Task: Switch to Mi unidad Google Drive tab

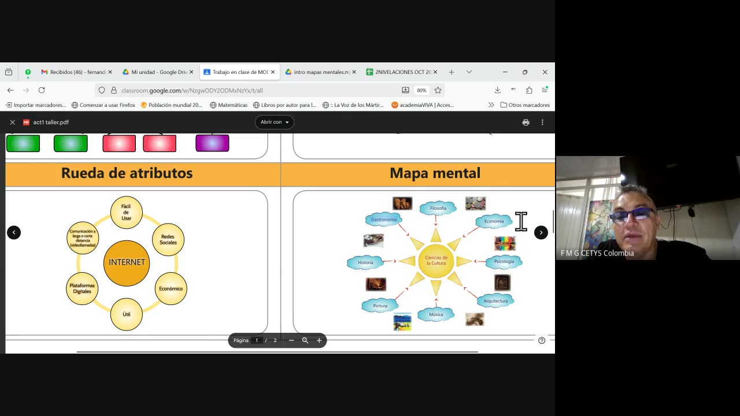Action: 158,72
